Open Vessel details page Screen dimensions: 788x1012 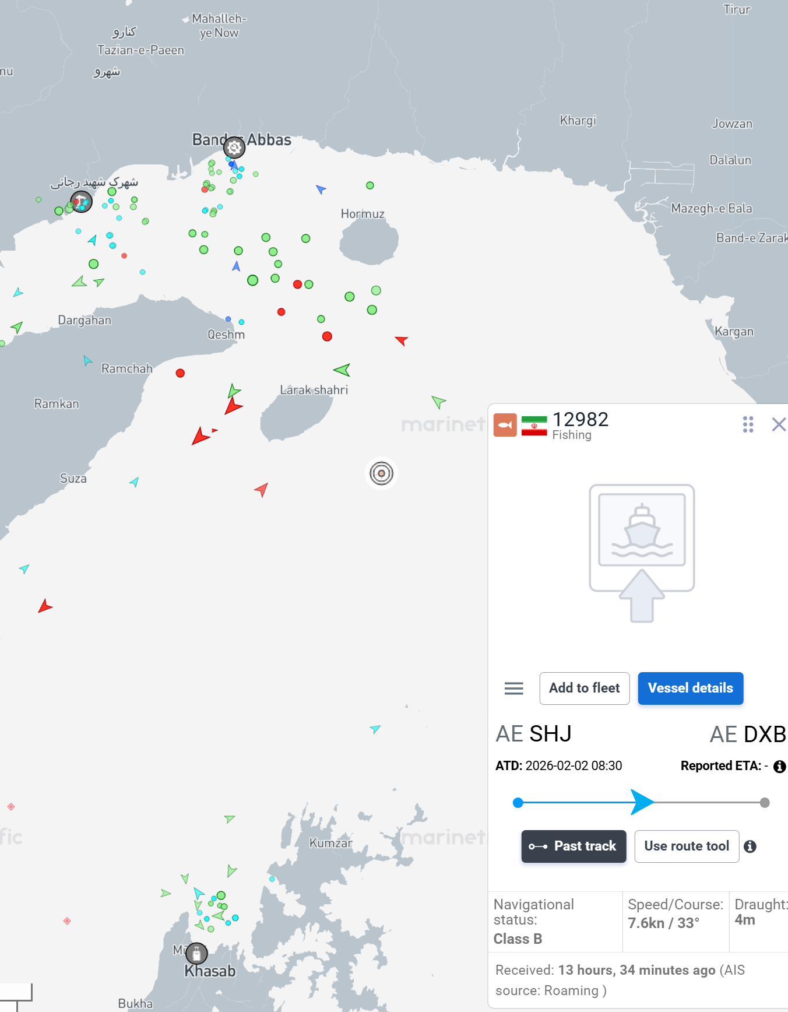click(x=691, y=688)
